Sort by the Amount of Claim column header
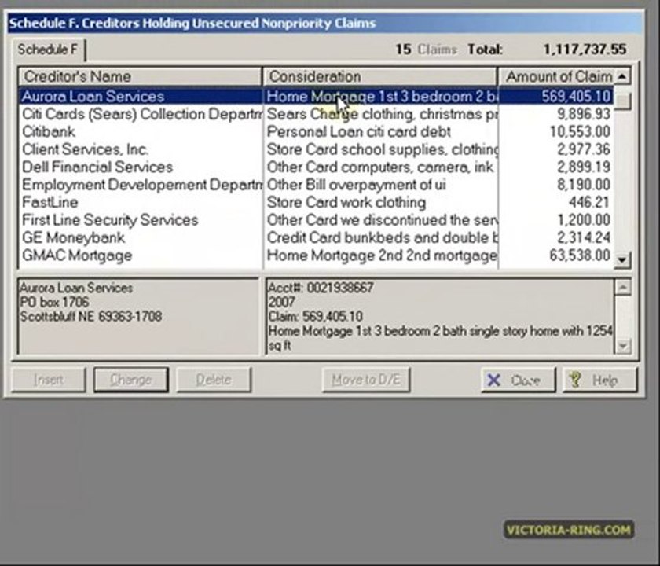 pos(556,77)
